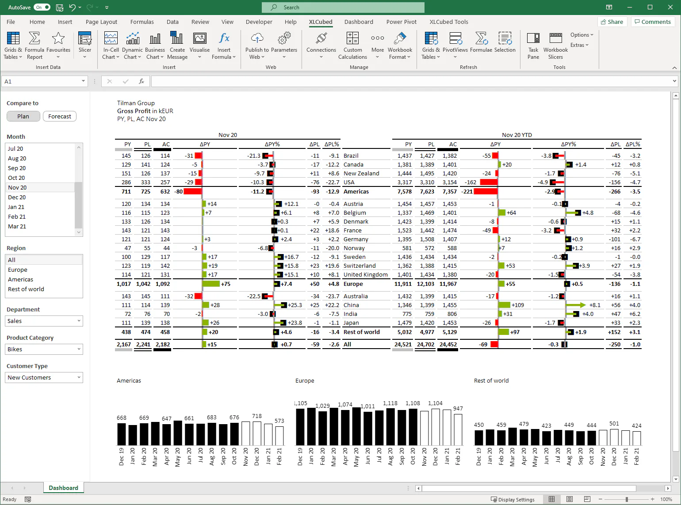Screen dimensions: 681x505
Task: Toggle the Task Pane
Action: (x=533, y=46)
